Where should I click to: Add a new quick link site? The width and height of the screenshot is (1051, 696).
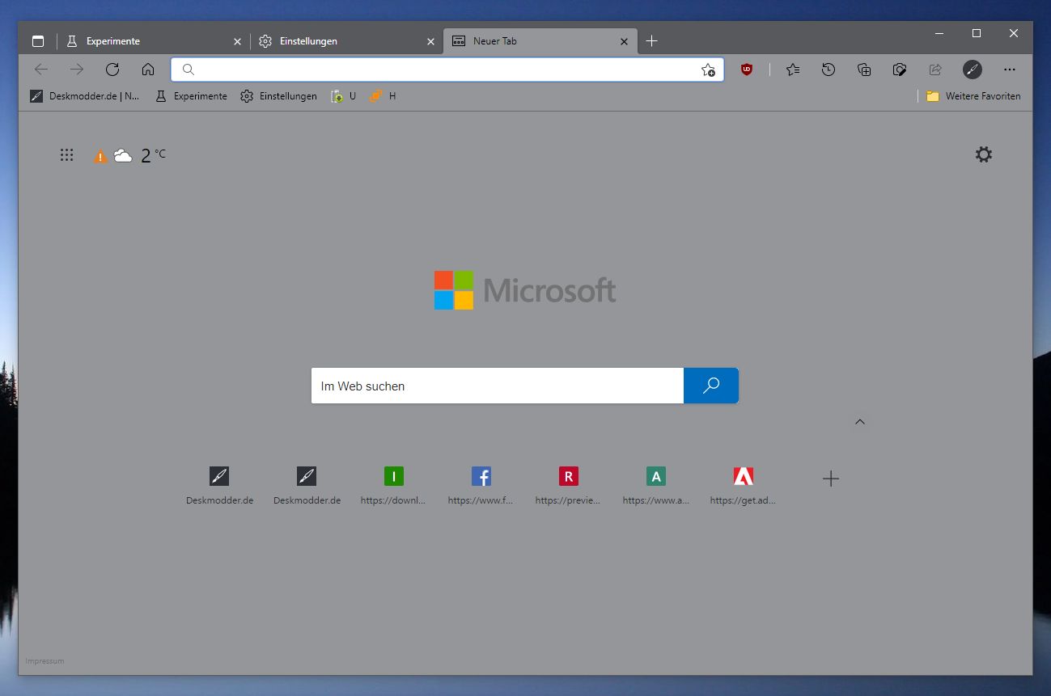[x=830, y=479]
